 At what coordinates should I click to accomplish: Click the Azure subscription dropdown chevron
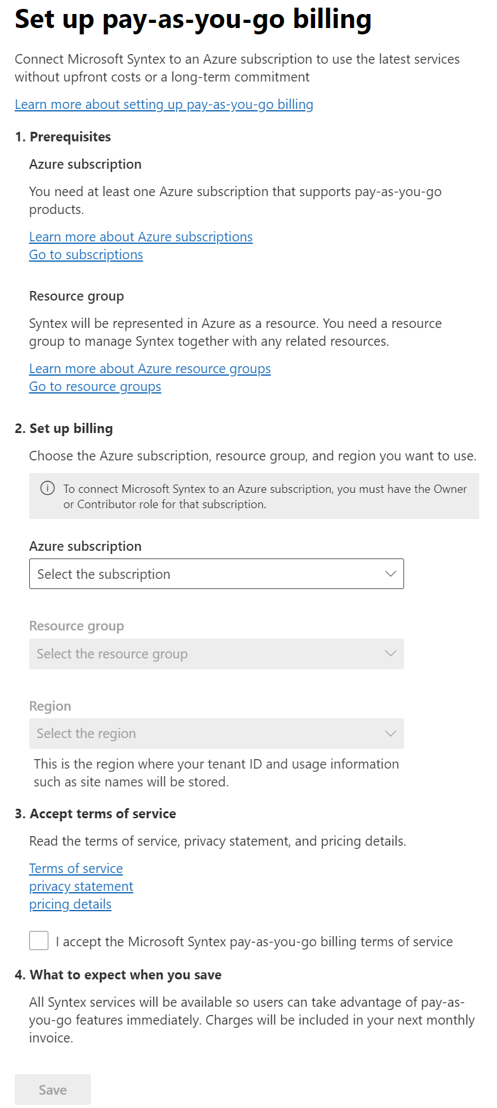(x=391, y=574)
